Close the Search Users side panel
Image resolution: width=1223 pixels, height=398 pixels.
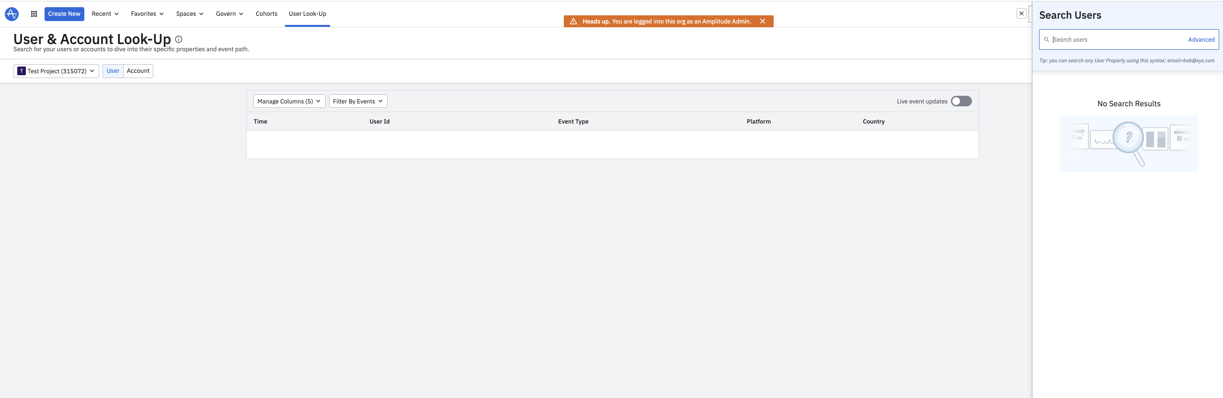tap(1021, 13)
